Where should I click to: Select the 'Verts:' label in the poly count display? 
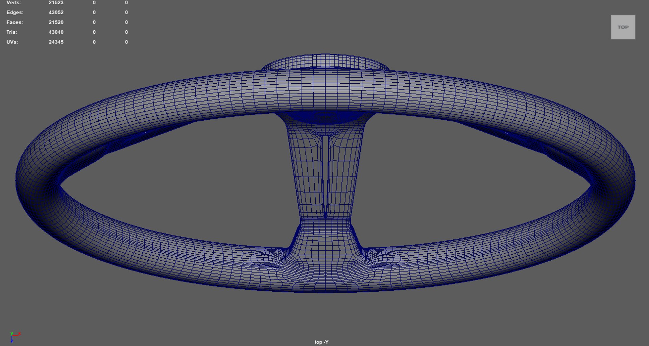click(14, 2)
